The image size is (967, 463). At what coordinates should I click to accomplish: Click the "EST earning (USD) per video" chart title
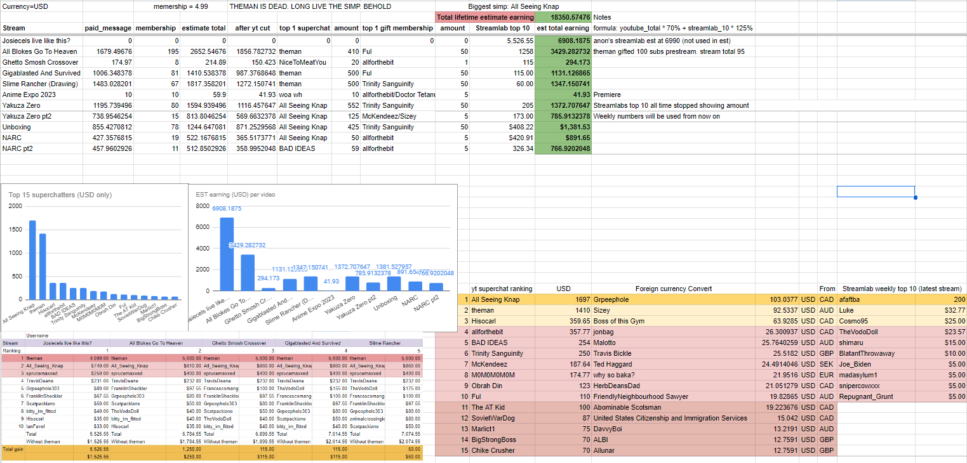[x=236, y=195]
